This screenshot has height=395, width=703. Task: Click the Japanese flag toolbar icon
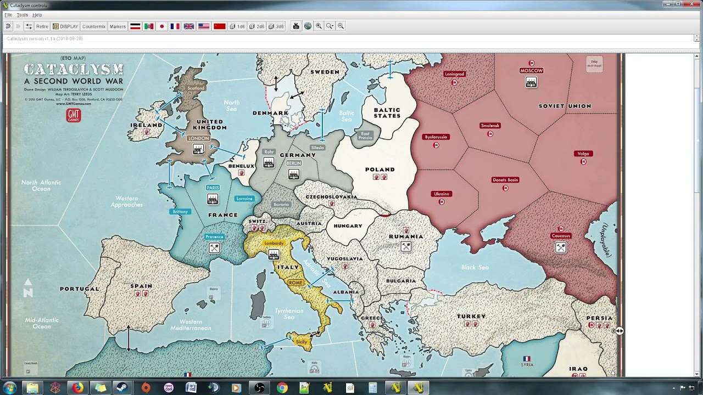pyautogui.click(x=162, y=26)
